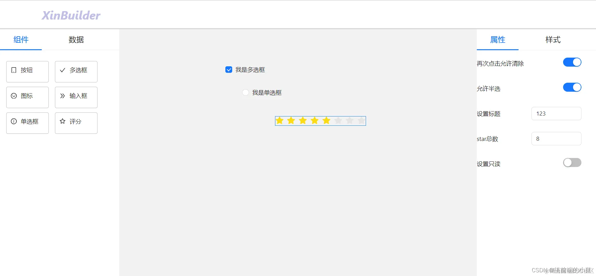Click the face icon beside 图标
This screenshot has width=596, height=276.
[14, 96]
